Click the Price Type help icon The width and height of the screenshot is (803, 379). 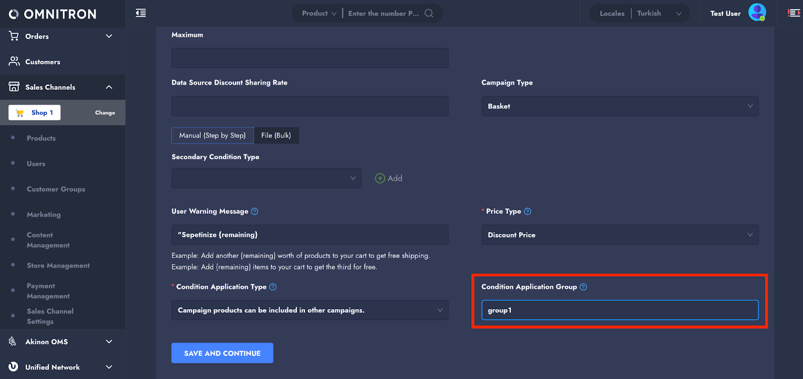click(x=527, y=211)
